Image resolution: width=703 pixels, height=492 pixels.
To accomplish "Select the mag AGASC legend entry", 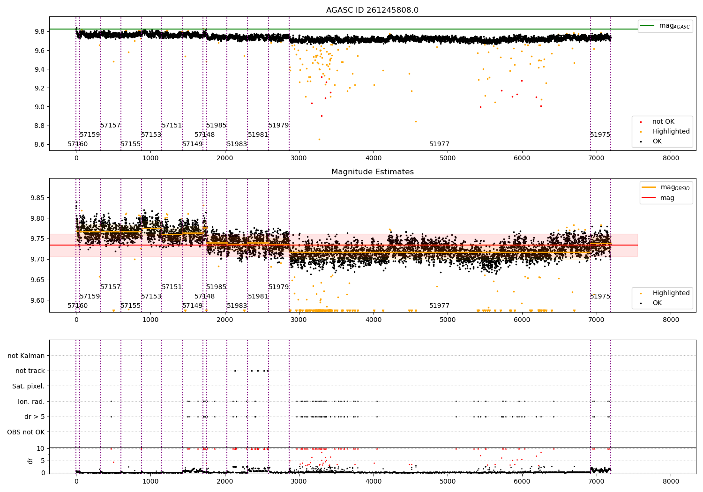I will coord(666,26).
